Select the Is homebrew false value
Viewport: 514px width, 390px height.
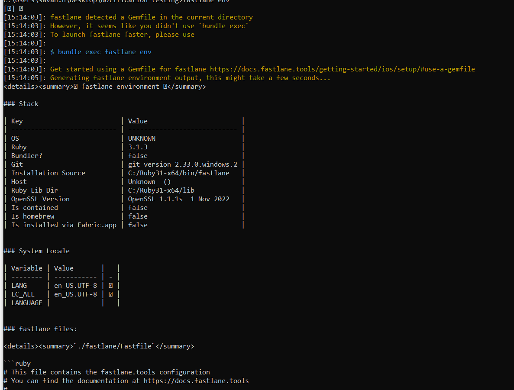pyautogui.click(x=138, y=216)
